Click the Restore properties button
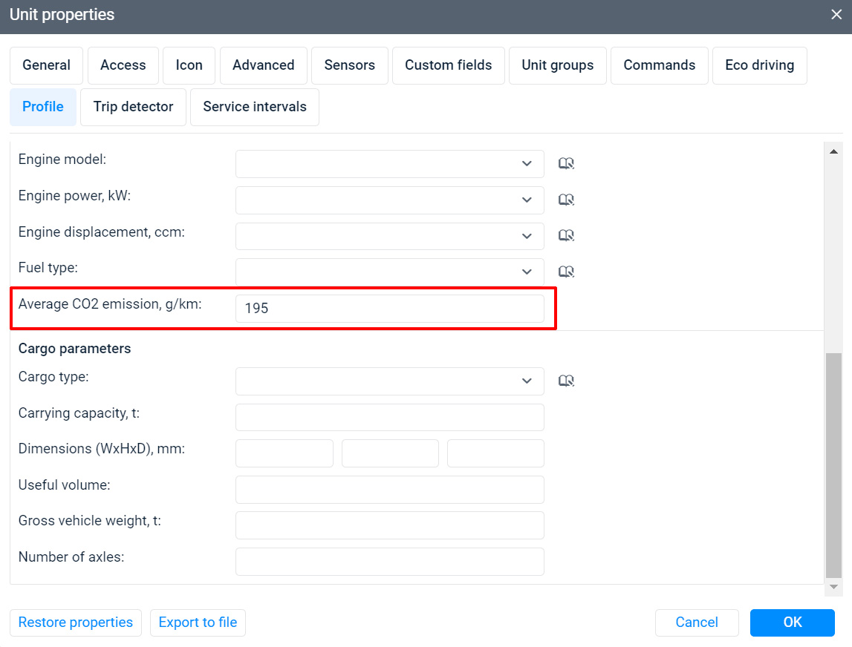The width and height of the screenshot is (852, 647). (76, 623)
